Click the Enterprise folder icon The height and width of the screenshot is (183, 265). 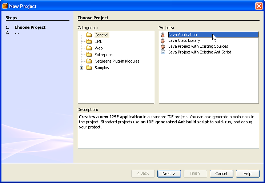click(89, 55)
